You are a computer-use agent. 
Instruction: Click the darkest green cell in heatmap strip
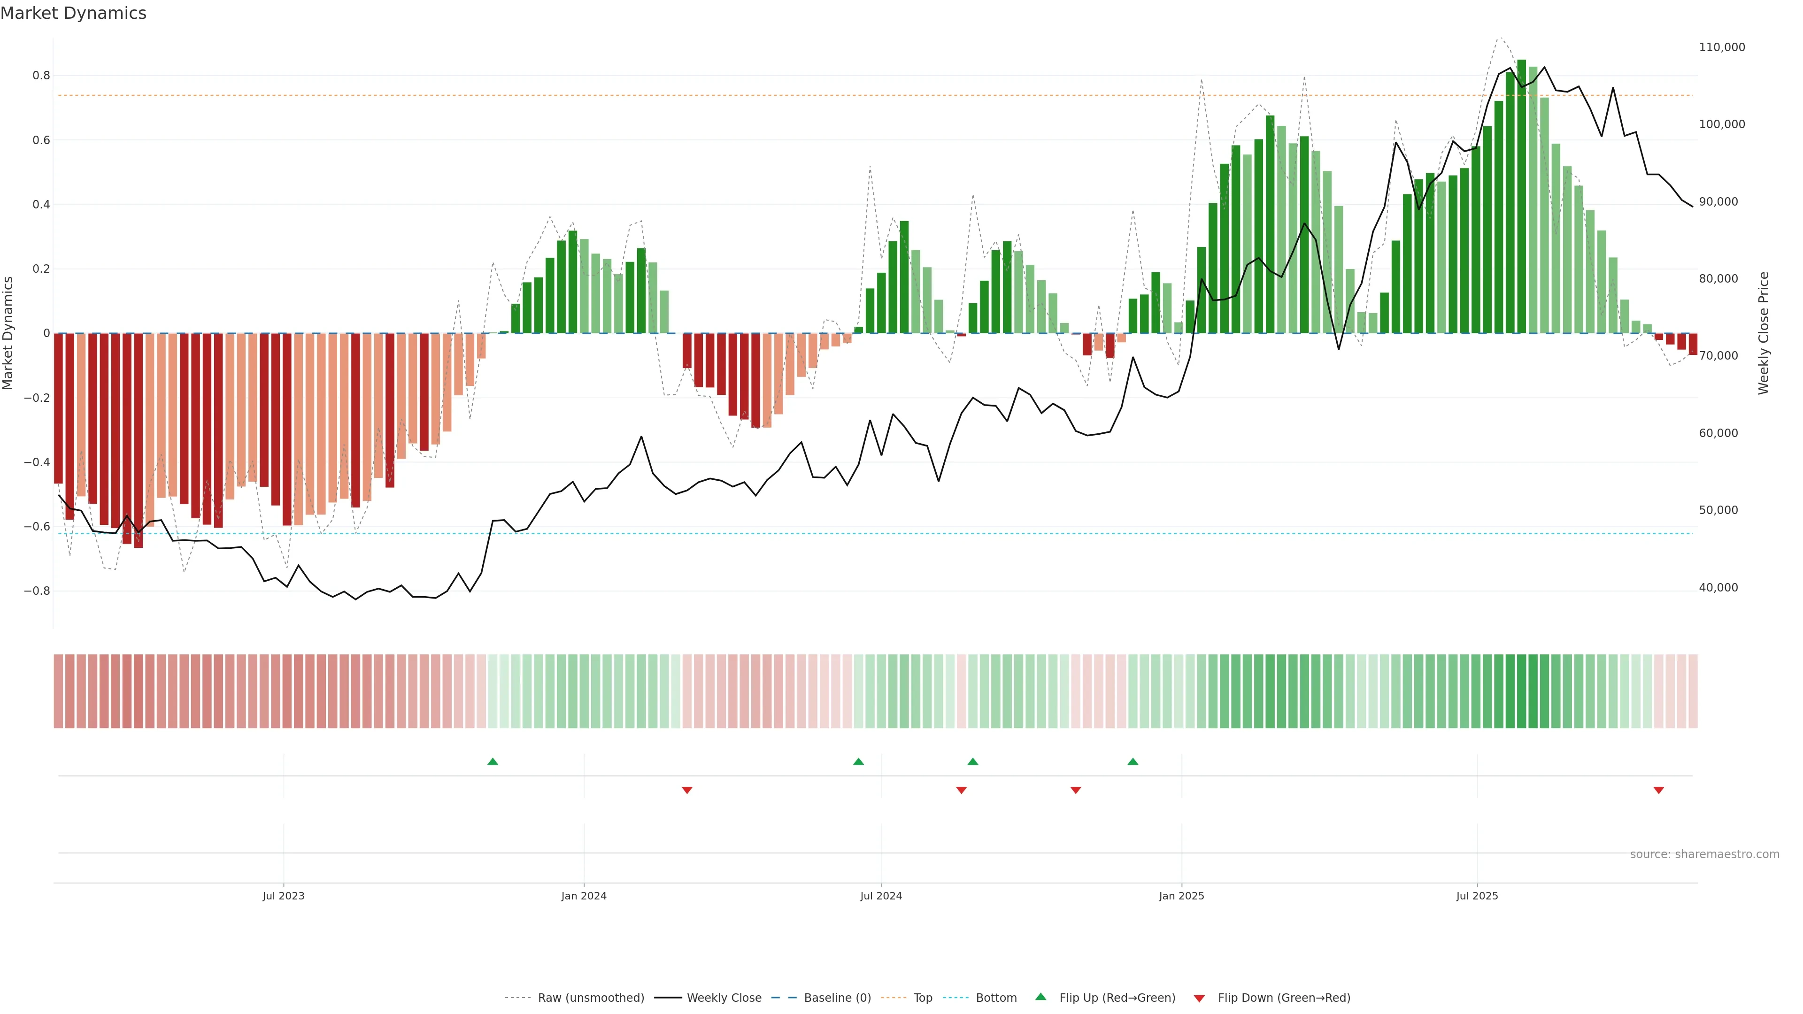[1522, 691]
